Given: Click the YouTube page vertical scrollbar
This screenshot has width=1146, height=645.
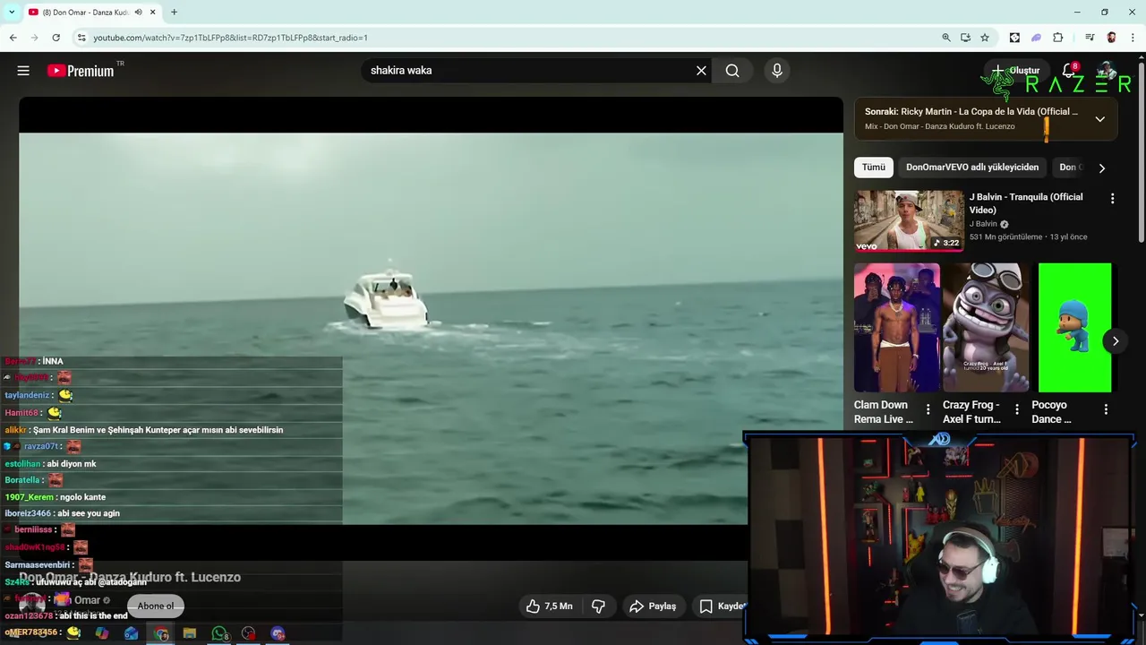Looking at the screenshot, I should point(1142,152).
